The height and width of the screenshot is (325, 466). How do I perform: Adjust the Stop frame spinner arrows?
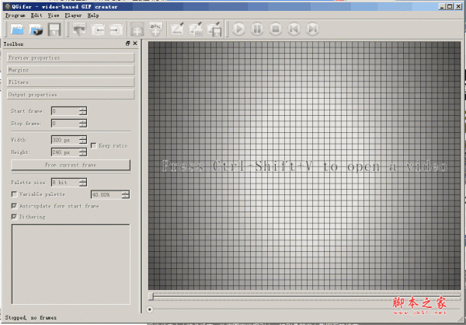pyautogui.click(x=83, y=123)
